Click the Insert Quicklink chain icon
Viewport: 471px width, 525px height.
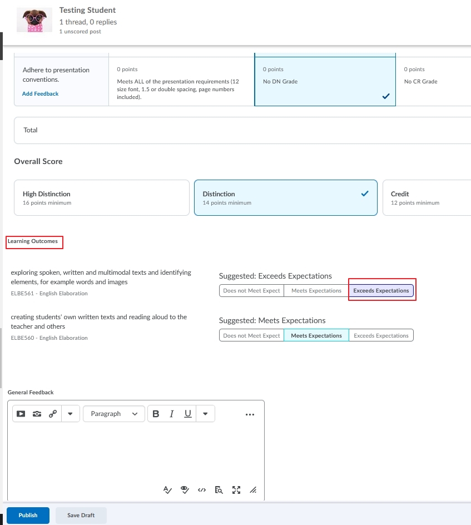(x=53, y=414)
